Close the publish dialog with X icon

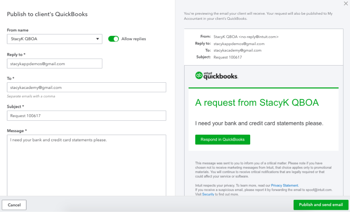[346, 4]
